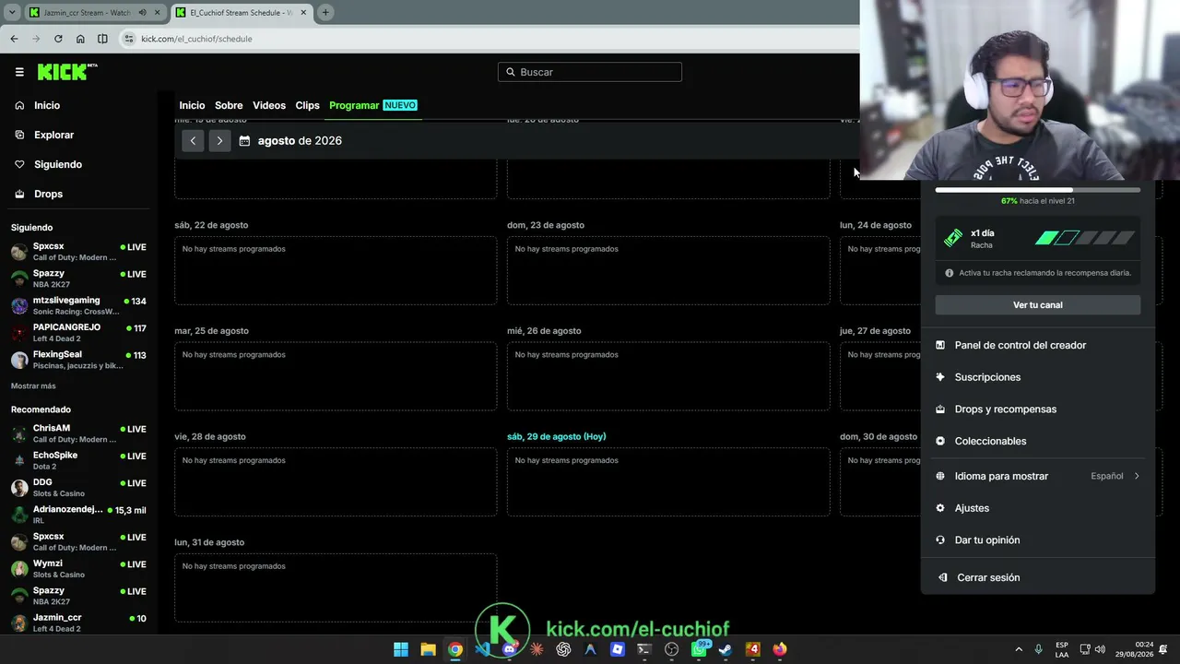Open Windows Start menu

click(401, 649)
